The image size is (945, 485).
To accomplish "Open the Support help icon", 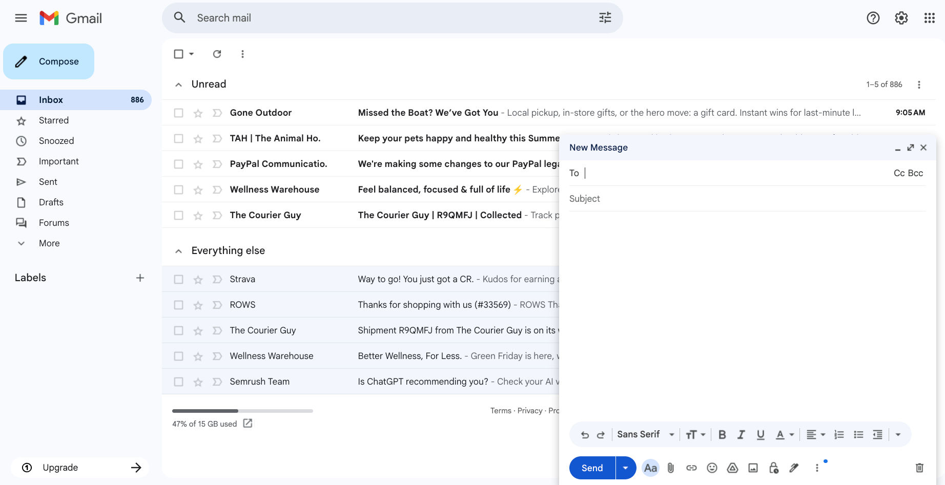I will [873, 18].
